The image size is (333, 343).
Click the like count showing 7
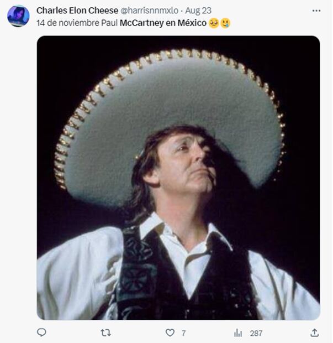183,333
